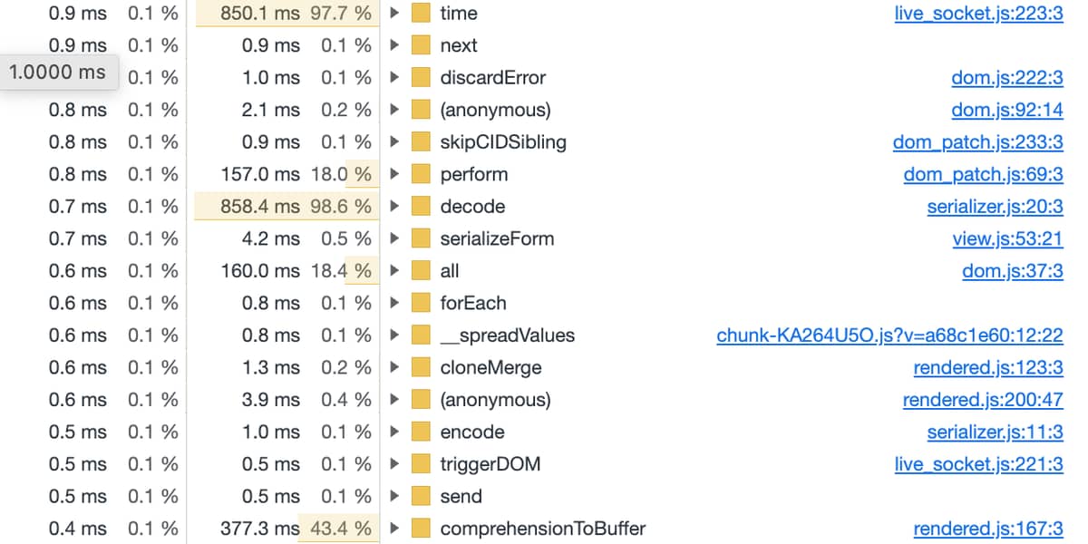Open the rendered.js:167:3 source link
The image size is (1088, 544).
[x=988, y=529]
